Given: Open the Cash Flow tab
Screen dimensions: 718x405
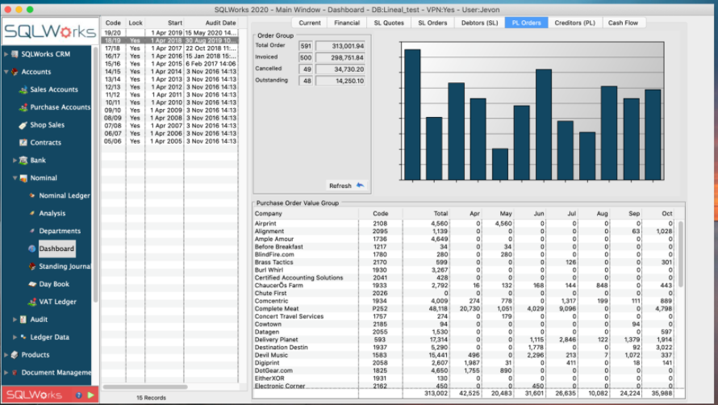Looking at the screenshot, I should pos(623,23).
